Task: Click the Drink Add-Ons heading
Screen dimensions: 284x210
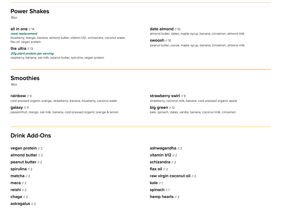Action: [31, 136]
